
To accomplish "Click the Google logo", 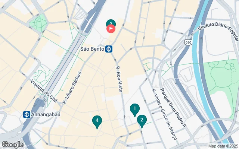I will tap(13, 145).
